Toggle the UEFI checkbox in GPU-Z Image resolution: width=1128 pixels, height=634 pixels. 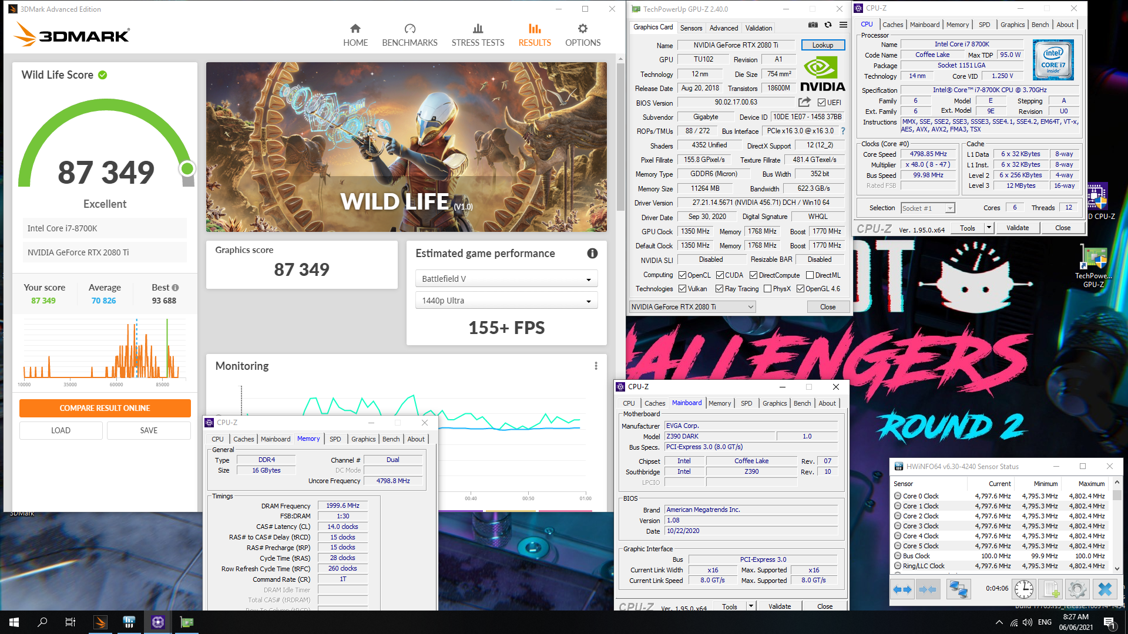[x=822, y=102]
